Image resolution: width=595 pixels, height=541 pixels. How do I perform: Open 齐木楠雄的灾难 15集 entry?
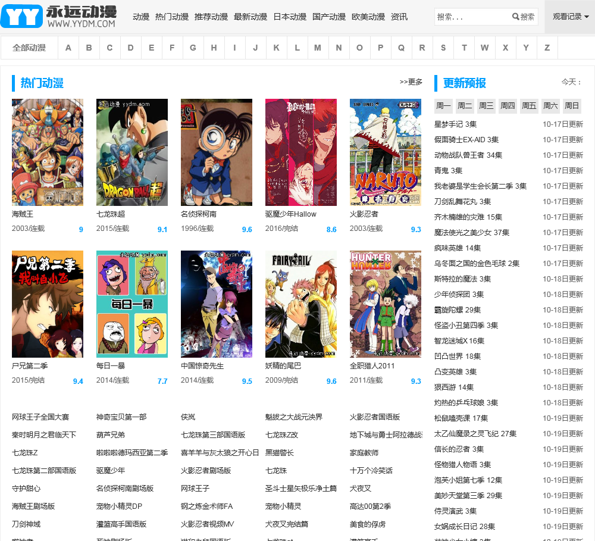pos(468,217)
